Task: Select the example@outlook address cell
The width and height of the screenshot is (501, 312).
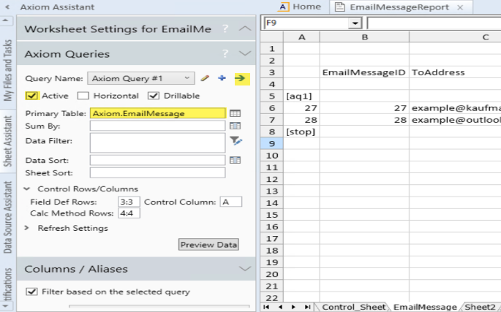Action: click(455, 120)
